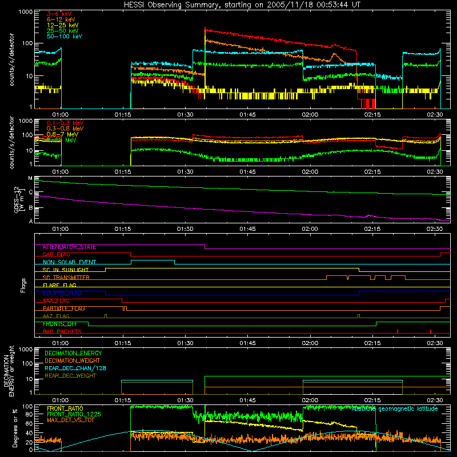Screen dimensions: 457x457
Task: Click the 01:30 tick under the MeV panel
Action: (x=185, y=172)
